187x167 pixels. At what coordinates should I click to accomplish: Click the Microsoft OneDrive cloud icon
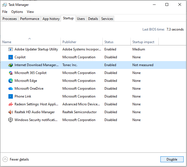tap(11, 89)
